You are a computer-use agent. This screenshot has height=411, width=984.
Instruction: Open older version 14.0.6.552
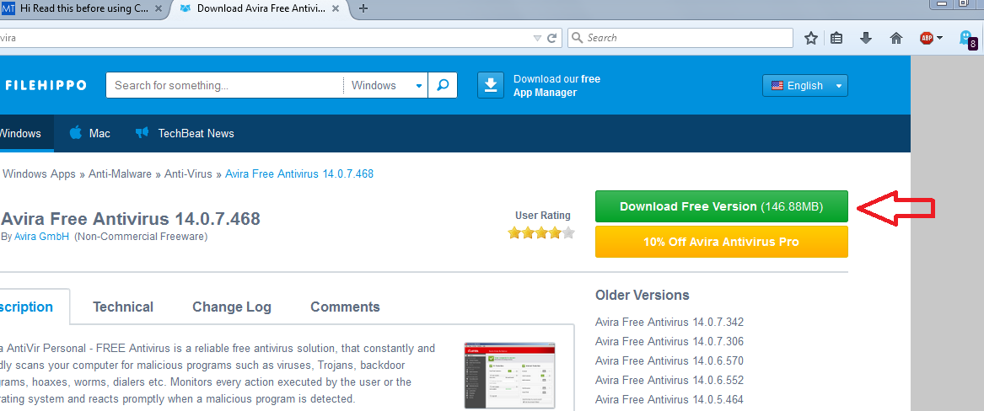tap(669, 381)
